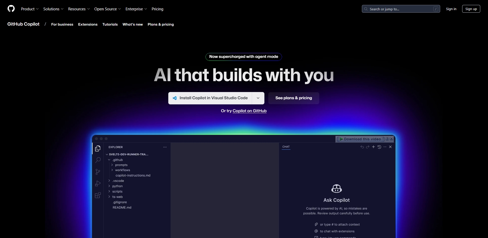Click See plans & pricing button

(294, 98)
